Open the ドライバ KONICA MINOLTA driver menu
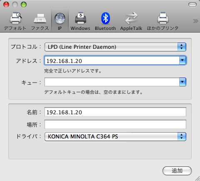200x181 pixels. 115,136
